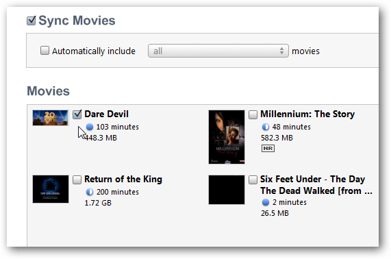
Task: Select the Return of the King thumbnail
Action: click(51, 189)
